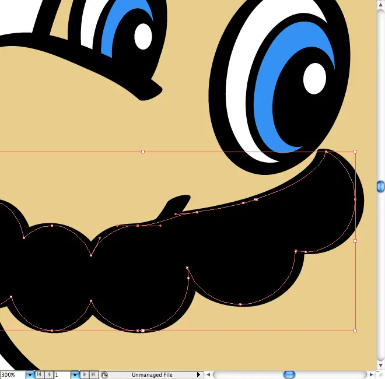Go to the first artboard
This screenshot has width=385, height=379.
pos(39,374)
